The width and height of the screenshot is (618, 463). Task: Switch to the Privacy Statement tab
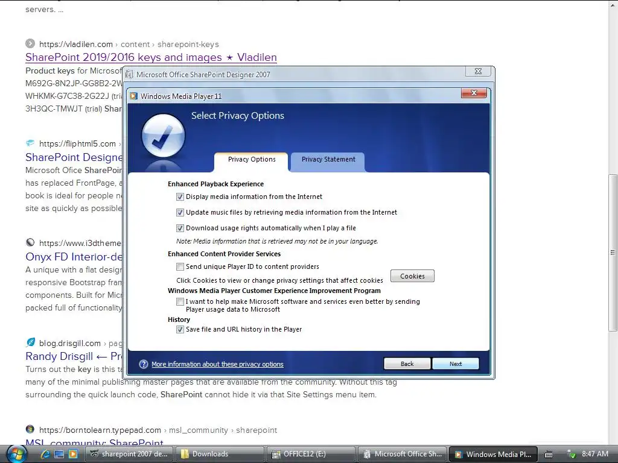(328, 159)
